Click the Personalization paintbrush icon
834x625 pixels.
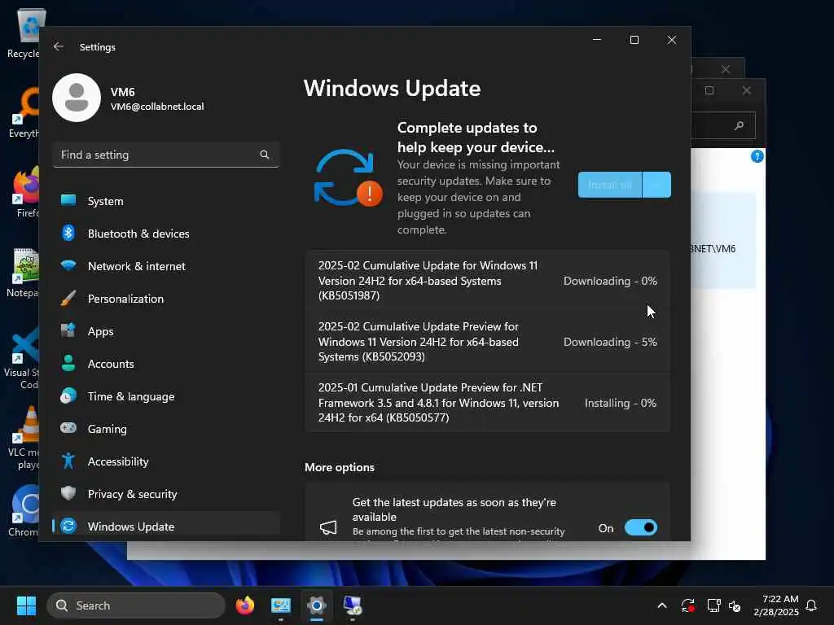click(x=68, y=298)
